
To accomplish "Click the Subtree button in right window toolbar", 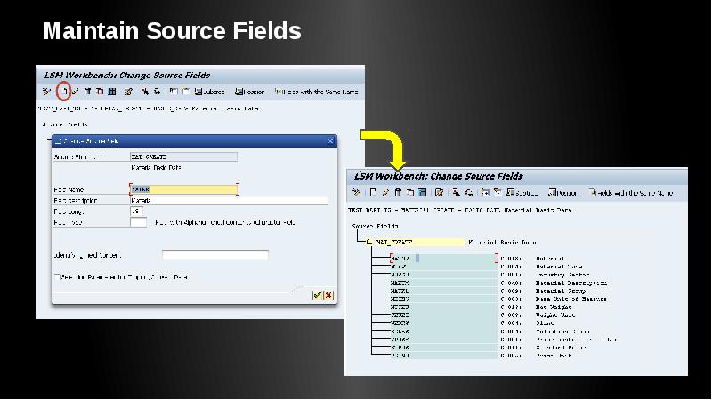I will (x=522, y=193).
